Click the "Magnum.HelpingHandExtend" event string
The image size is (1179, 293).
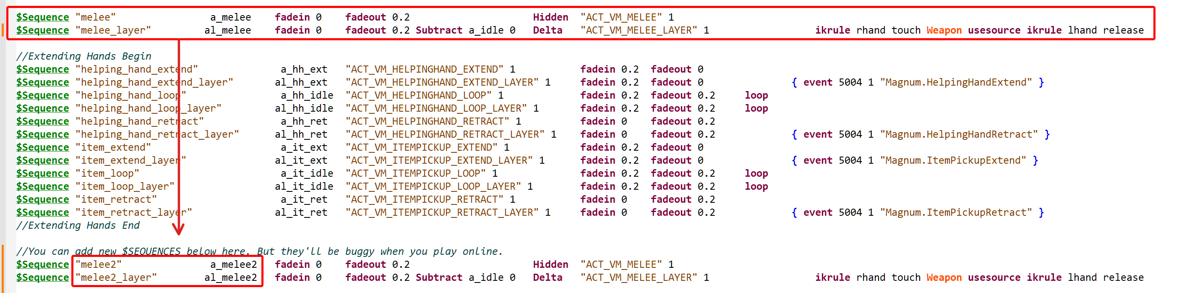[x=958, y=82]
